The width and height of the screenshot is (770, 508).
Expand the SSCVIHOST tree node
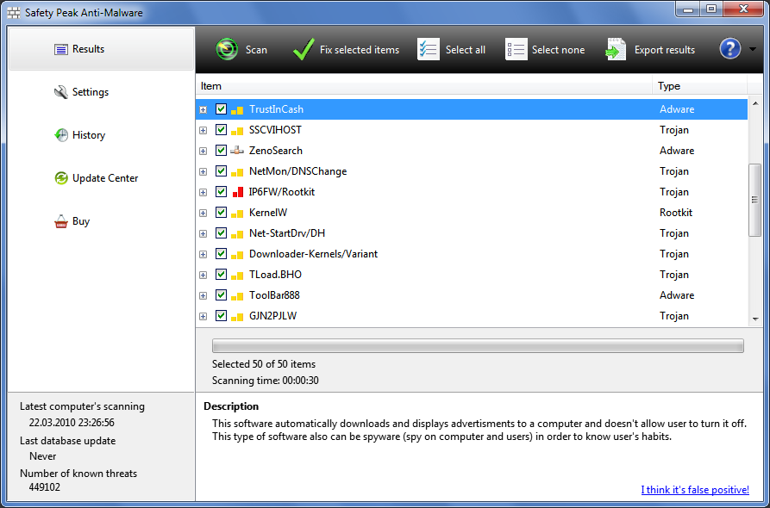(x=203, y=131)
